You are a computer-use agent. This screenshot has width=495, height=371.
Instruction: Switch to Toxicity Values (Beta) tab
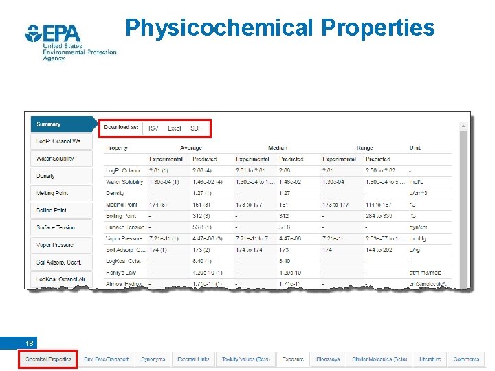(246, 359)
